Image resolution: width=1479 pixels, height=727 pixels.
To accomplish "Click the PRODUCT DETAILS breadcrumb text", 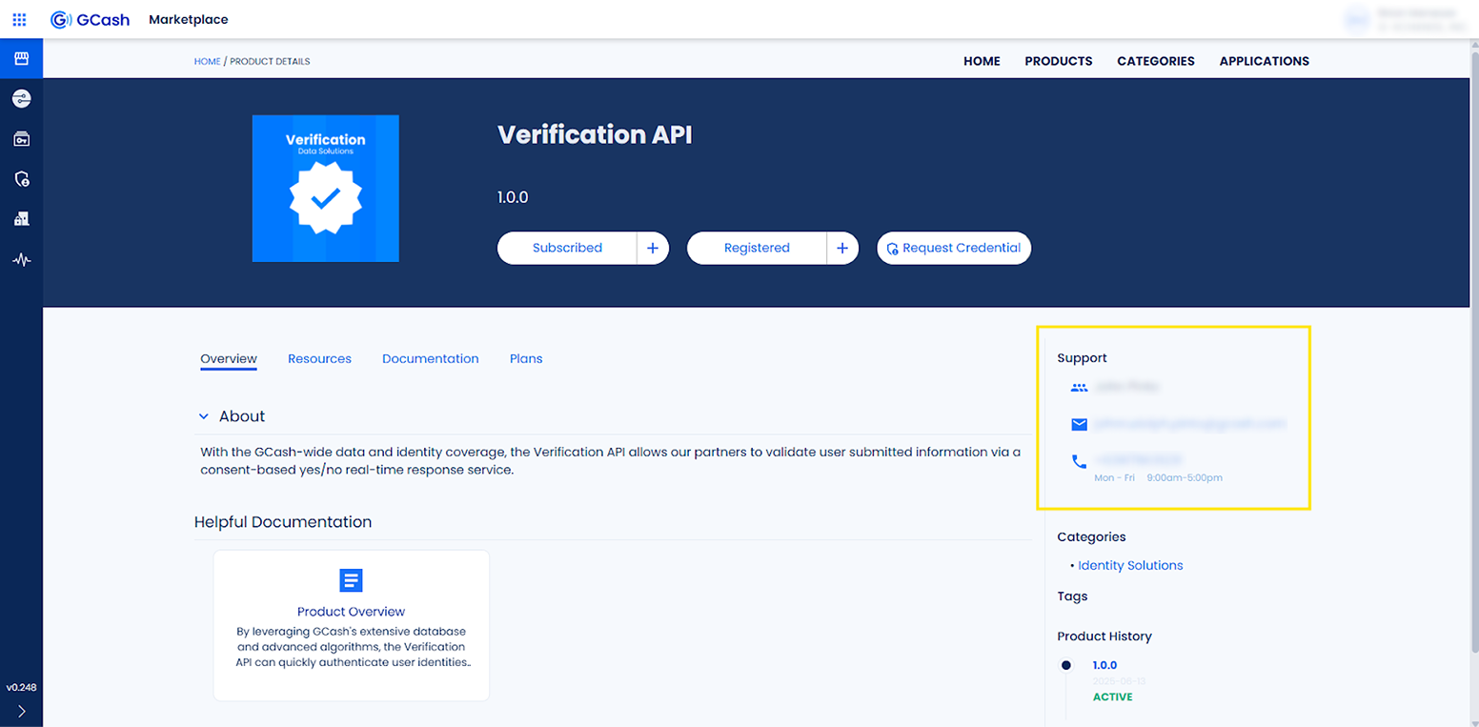I will click(270, 61).
